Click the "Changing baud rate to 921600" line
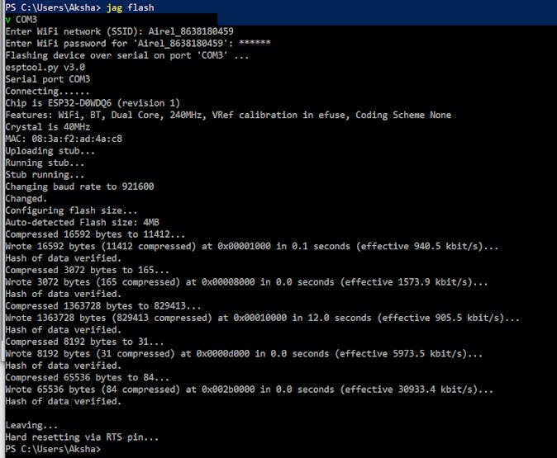The height and width of the screenshot is (458, 557). [79, 187]
